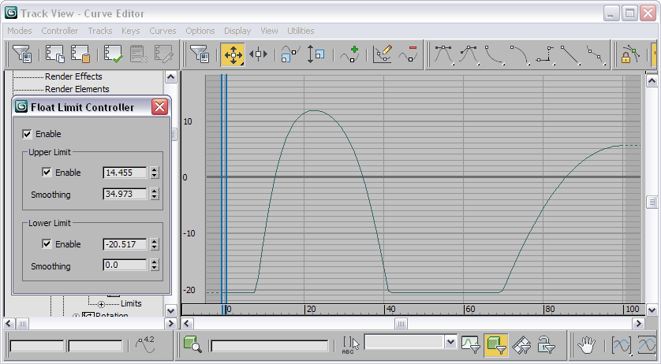Set tangents to Linear

point(570,55)
